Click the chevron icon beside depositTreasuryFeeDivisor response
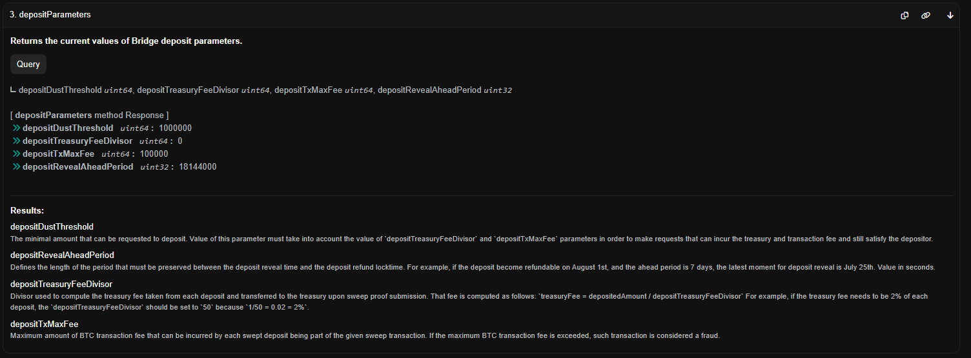Viewport: 971px width, 358px height. click(16, 141)
